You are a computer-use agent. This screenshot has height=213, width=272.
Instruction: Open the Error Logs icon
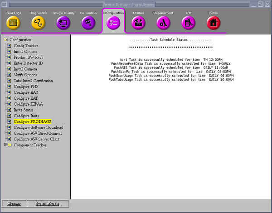pyautogui.click(x=13, y=22)
